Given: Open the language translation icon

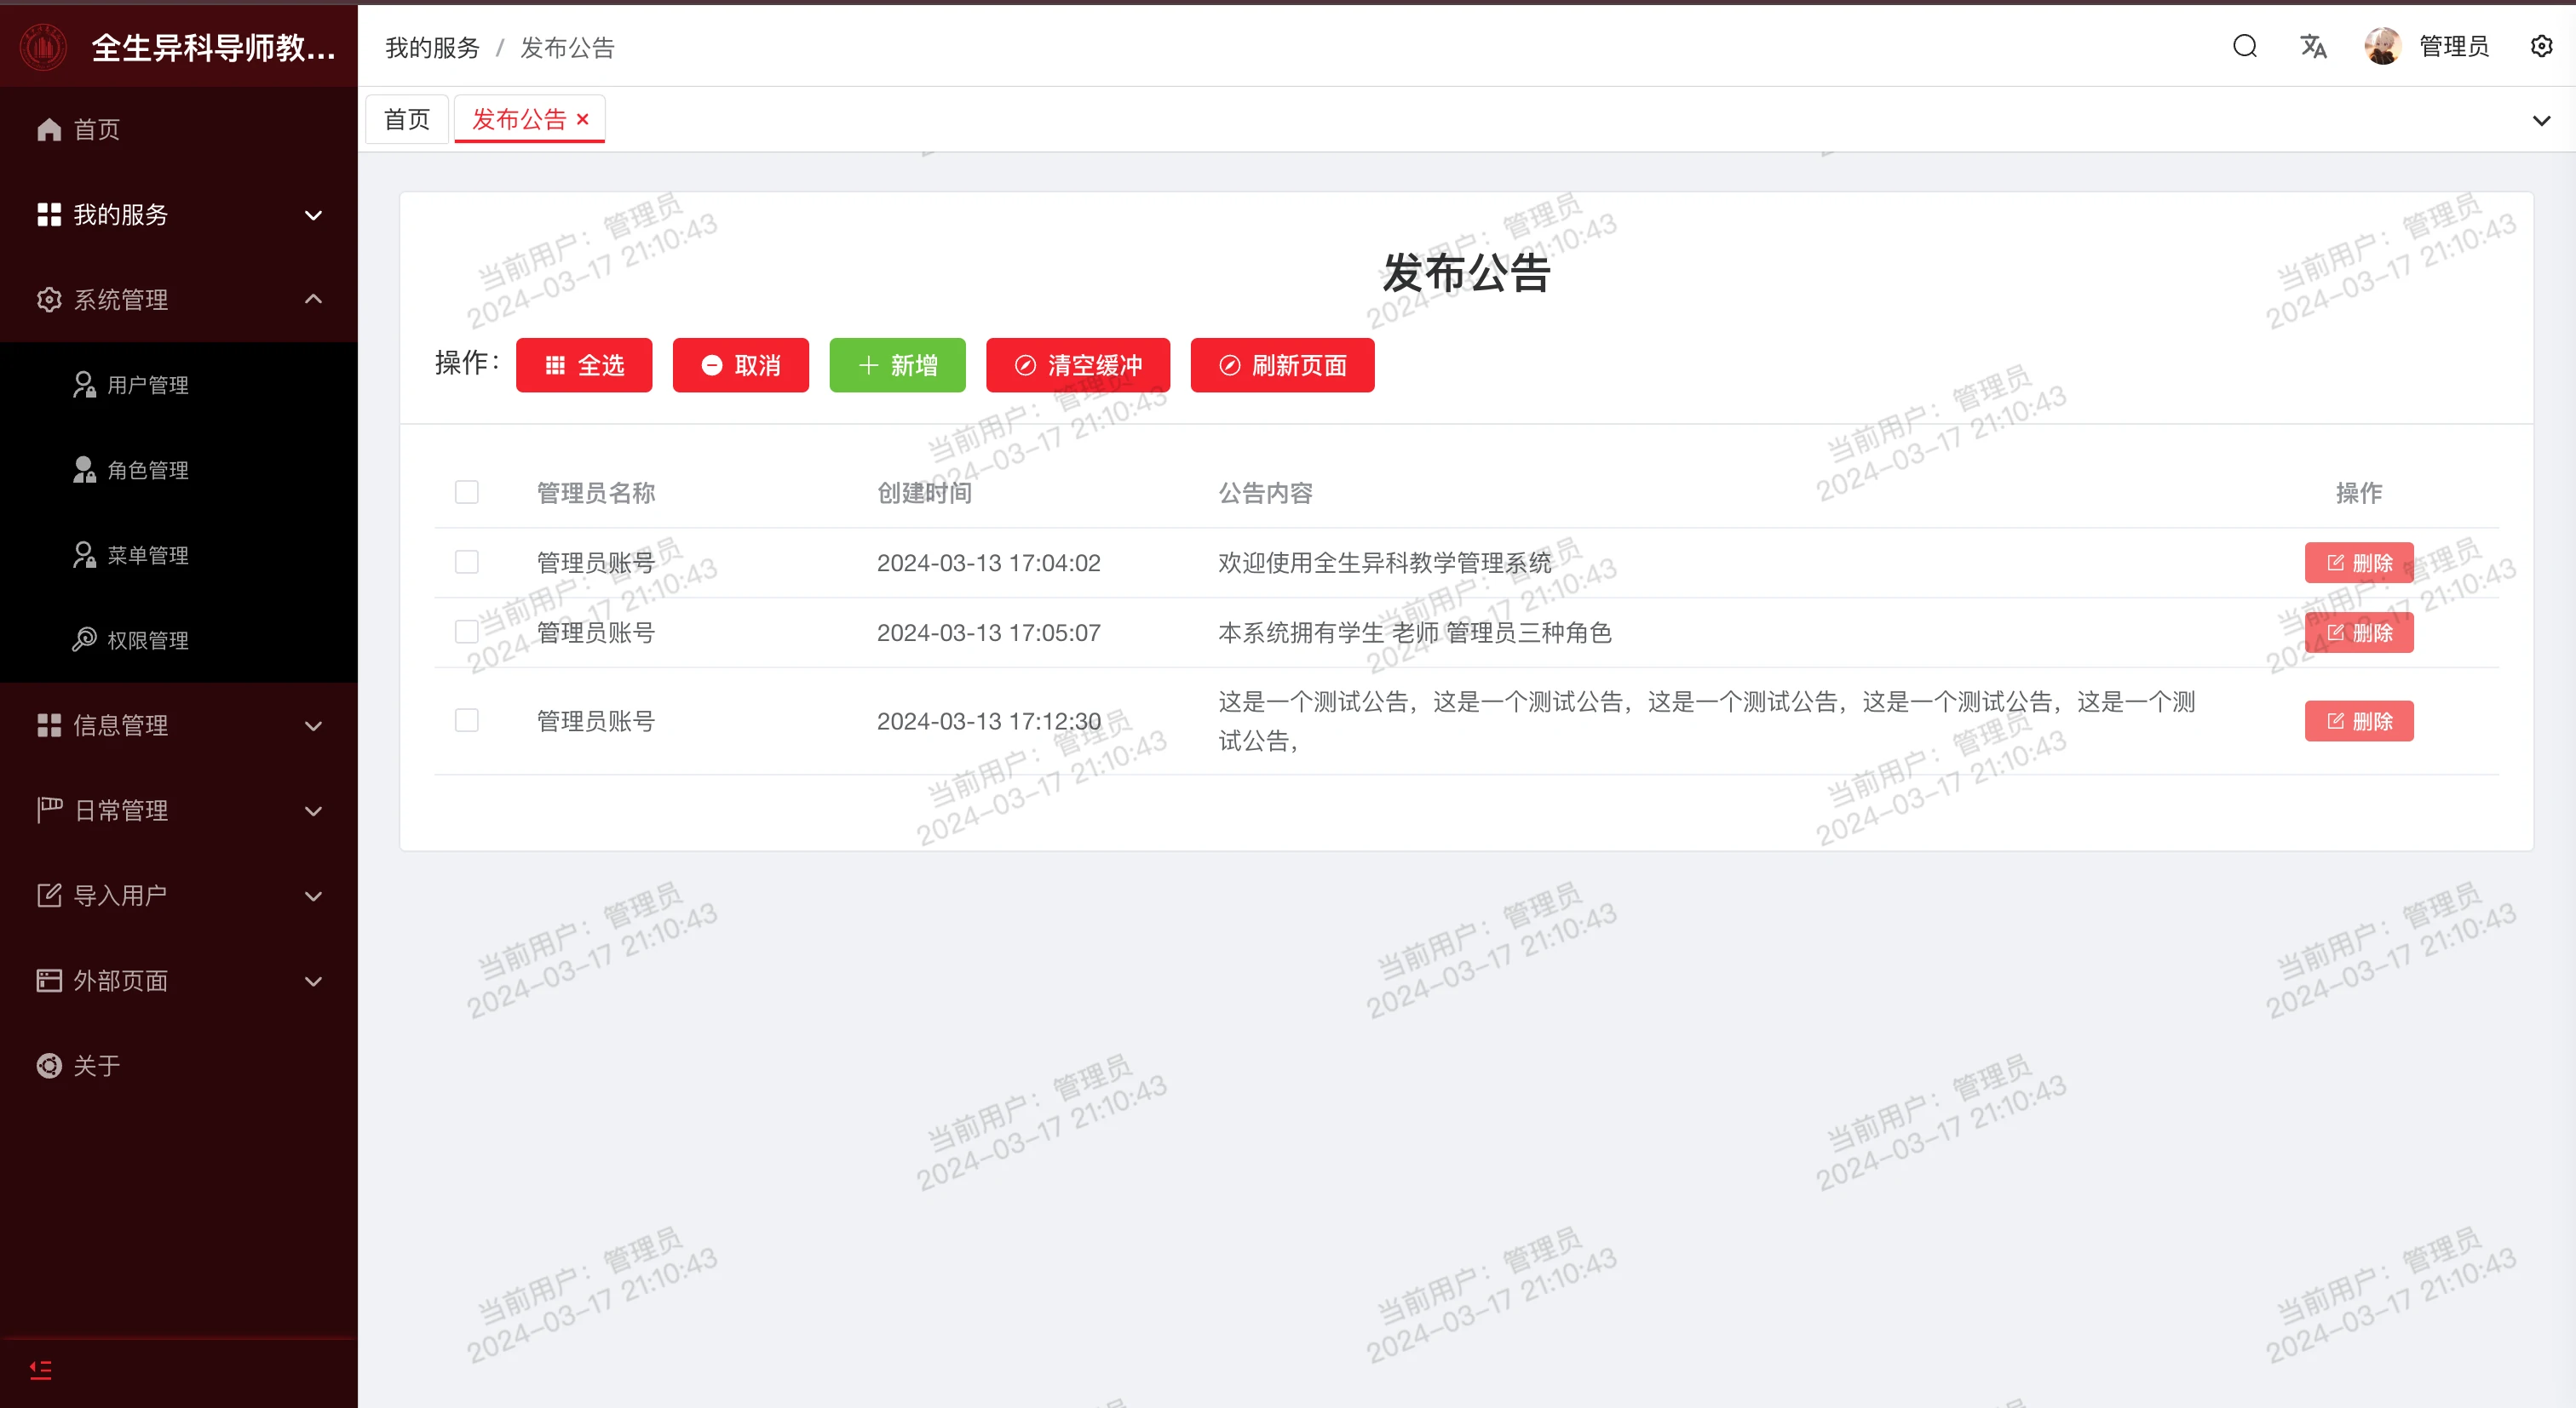Looking at the screenshot, I should click(2312, 46).
